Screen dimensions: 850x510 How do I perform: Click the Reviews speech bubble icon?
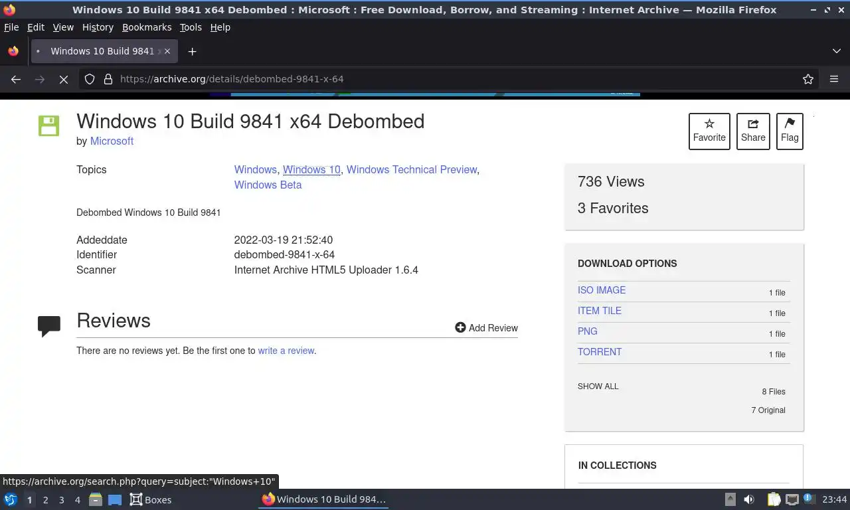click(x=49, y=326)
